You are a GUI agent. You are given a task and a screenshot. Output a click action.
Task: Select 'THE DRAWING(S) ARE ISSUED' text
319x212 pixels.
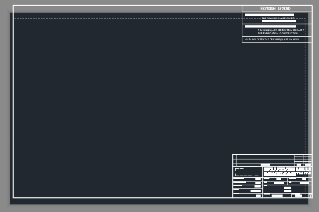click(x=278, y=18)
